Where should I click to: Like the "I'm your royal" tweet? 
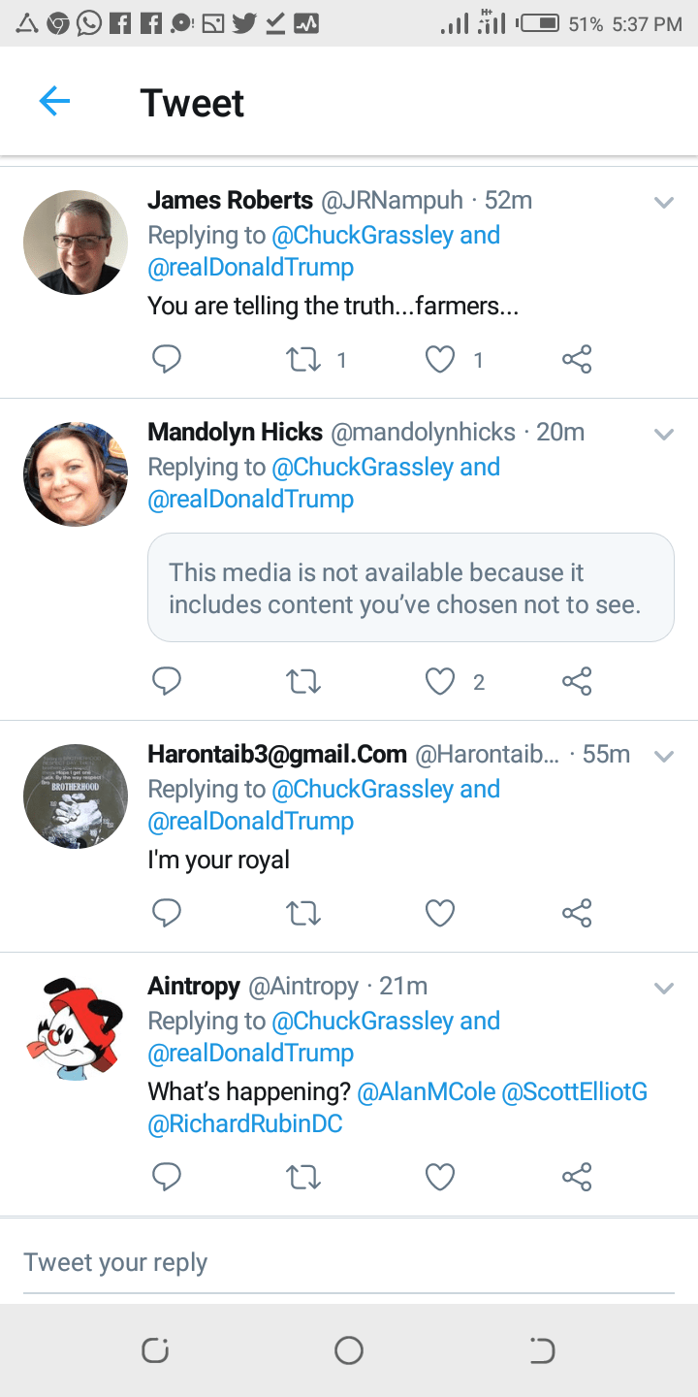pos(440,913)
